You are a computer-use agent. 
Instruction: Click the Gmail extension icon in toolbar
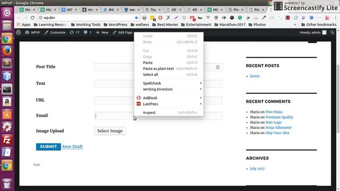point(192,18)
